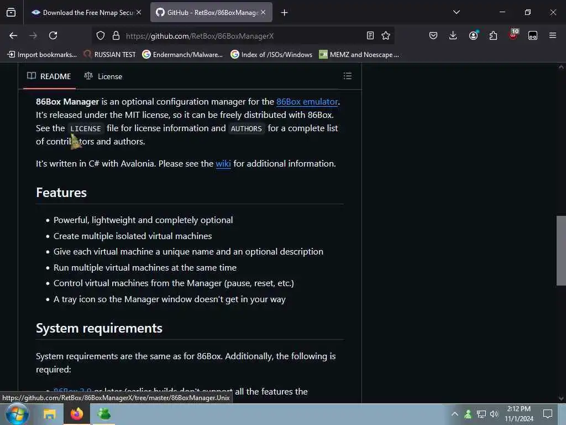Viewport: 566px width, 425px height.
Task: Open Index of /ISOs/Windows bookmark
Action: (x=271, y=55)
